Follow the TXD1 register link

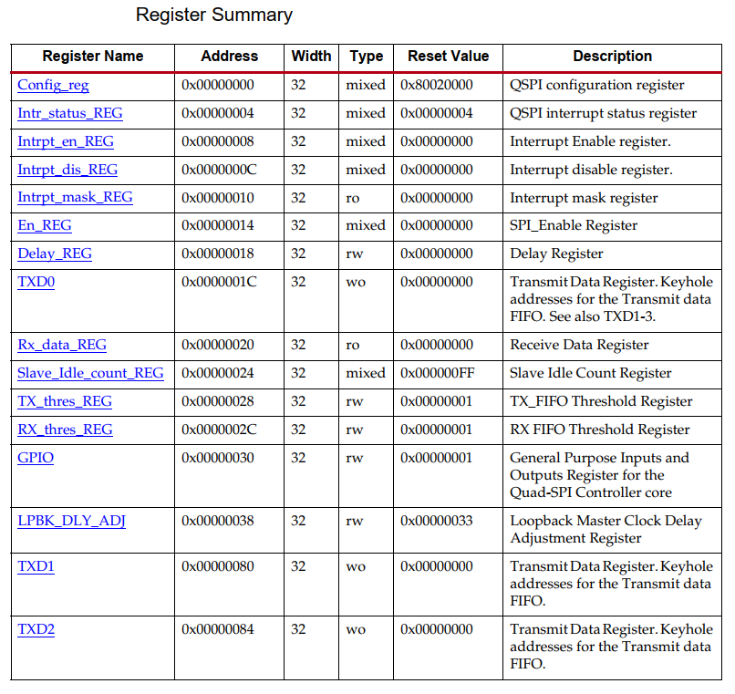(x=36, y=566)
